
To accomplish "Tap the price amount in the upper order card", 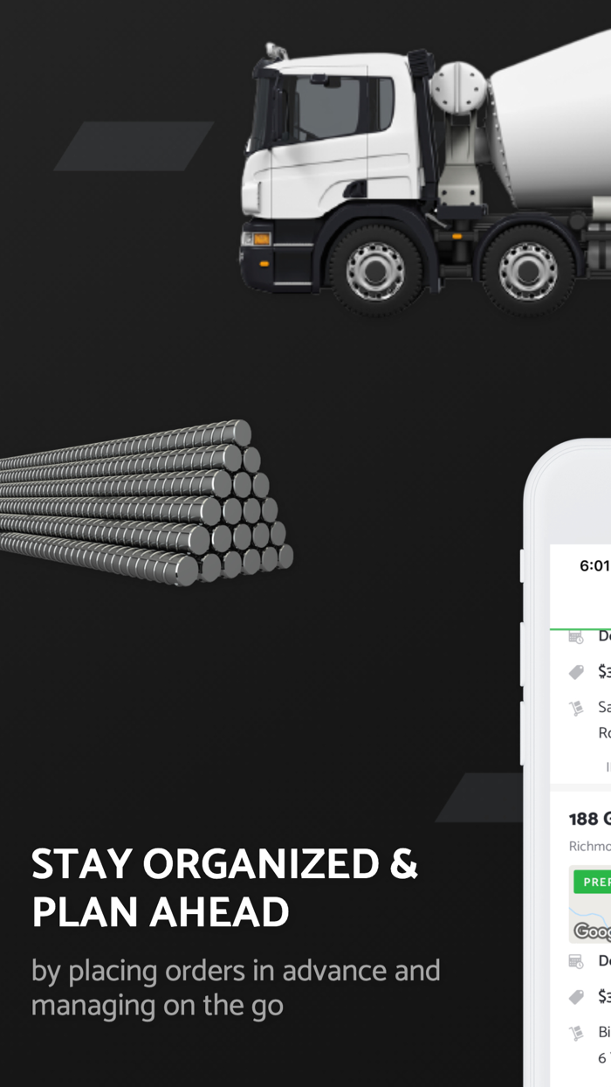I will [604, 671].
